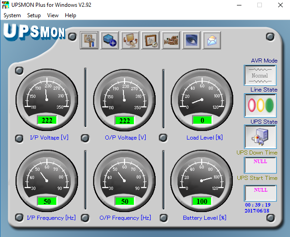Click the I/P Frequency gauge dial
290x237 pixels.
click(x=47, y=181)
